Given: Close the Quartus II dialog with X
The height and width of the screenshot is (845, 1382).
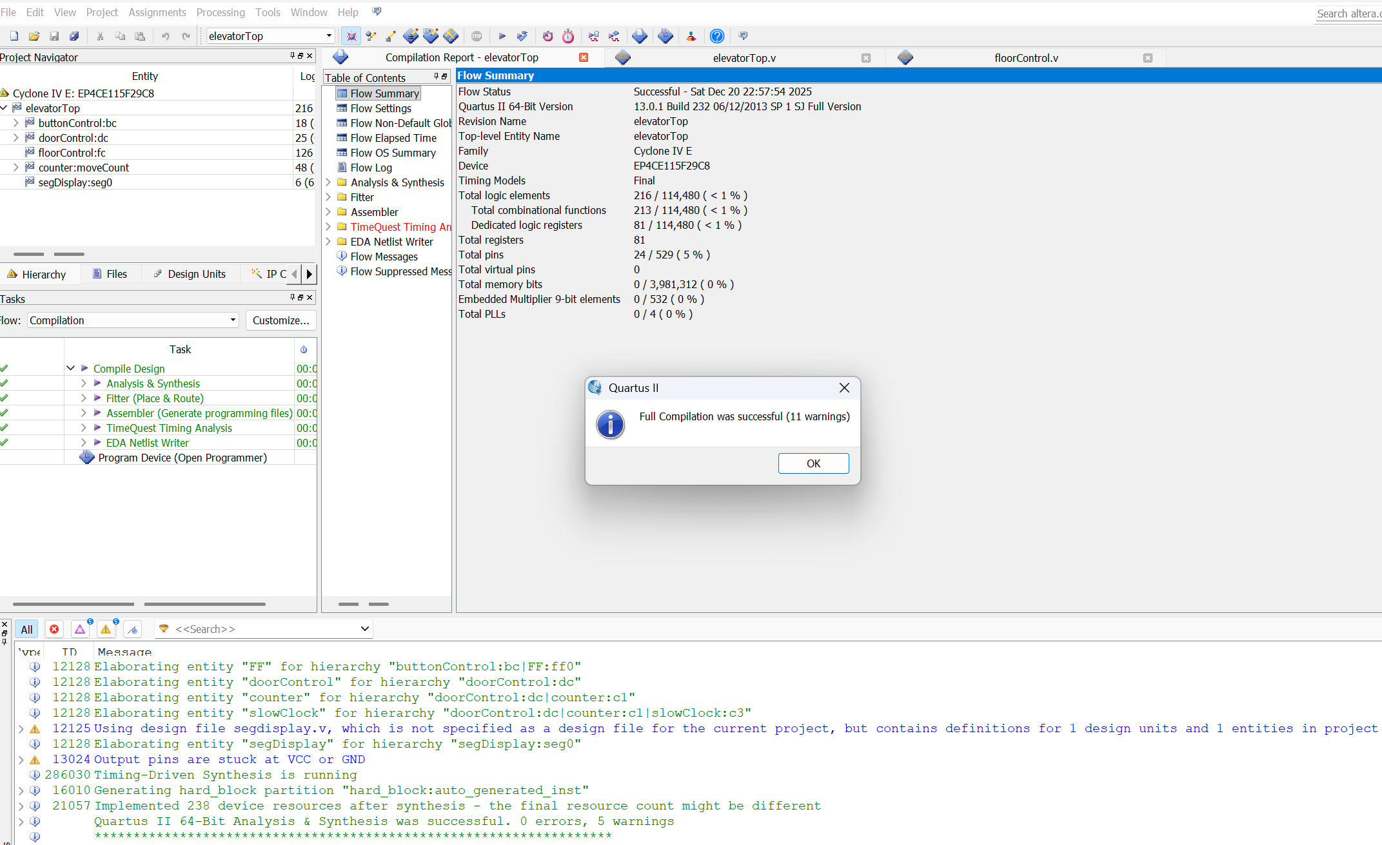Looking at the screenshot, I should tap(844, 387).
